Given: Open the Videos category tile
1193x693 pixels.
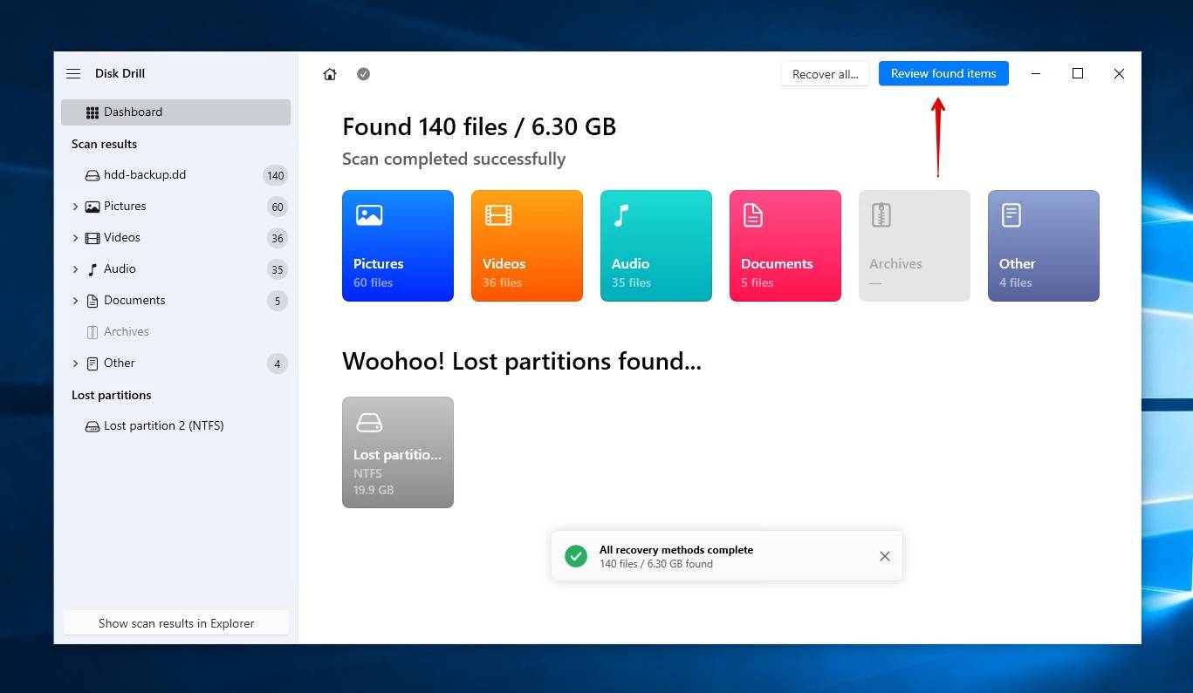Looking at the screenshot, I should coord(526,246).
